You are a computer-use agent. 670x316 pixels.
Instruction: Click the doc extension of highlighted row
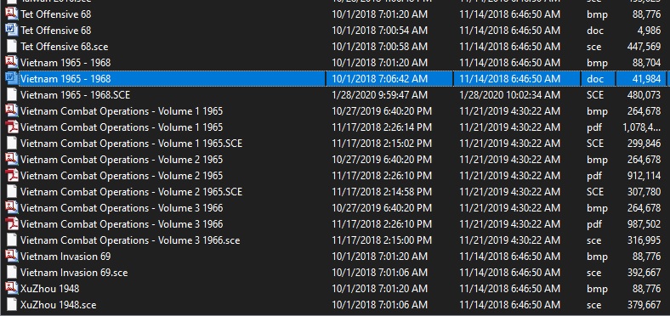click(594, 78)
